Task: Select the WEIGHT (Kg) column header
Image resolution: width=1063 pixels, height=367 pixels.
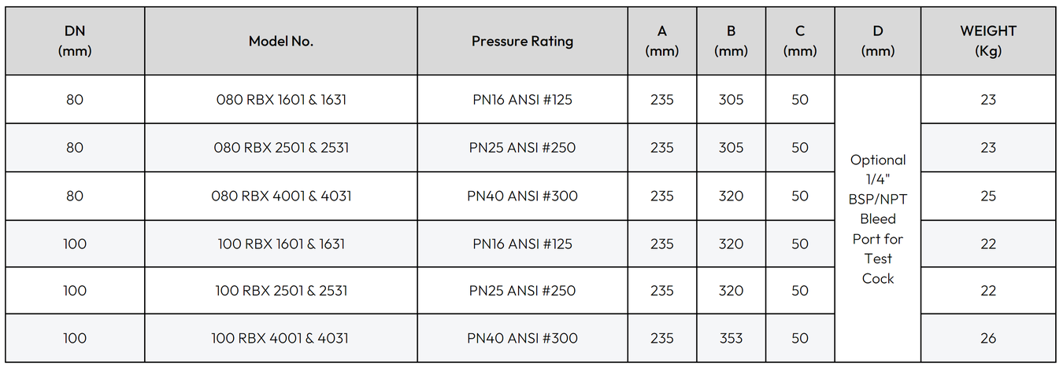Action: coord(988,42)
